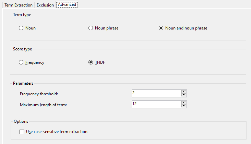The height and width of the screenshot is (144, 251).
Task: Increase Frequency threshold with up arrow
Action: [x=184, y=92]
